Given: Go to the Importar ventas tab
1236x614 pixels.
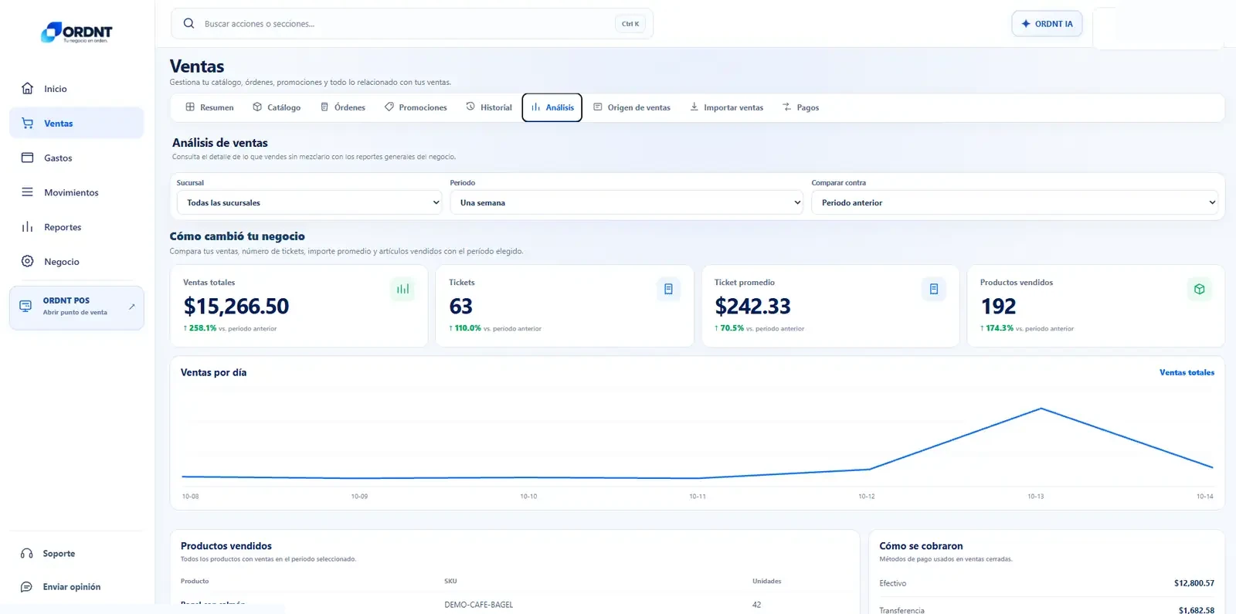Looking at the screenshot, I should 726,107.
